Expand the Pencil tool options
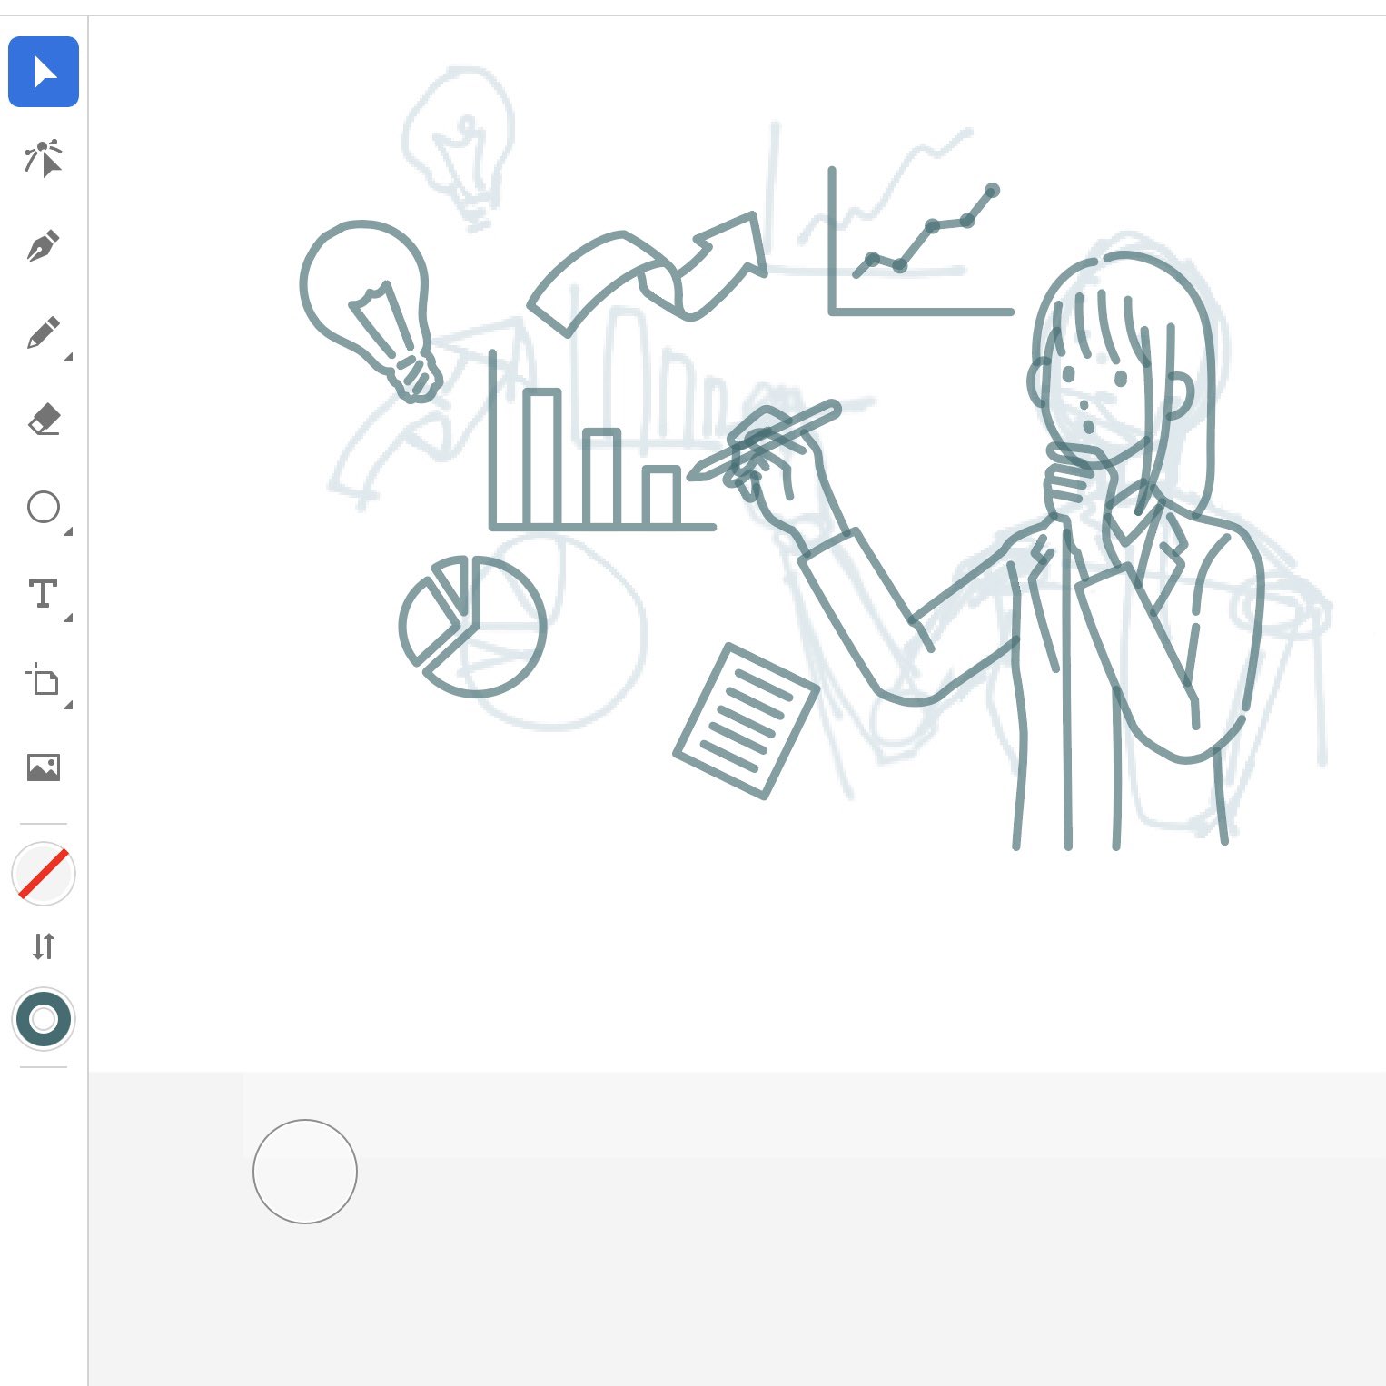The image size is (1386, 1386). (x=66, y=357)
